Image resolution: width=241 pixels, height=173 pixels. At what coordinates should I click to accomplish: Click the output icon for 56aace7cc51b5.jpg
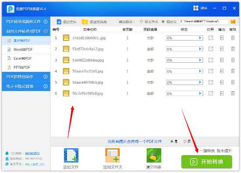[x=222, y=71]
